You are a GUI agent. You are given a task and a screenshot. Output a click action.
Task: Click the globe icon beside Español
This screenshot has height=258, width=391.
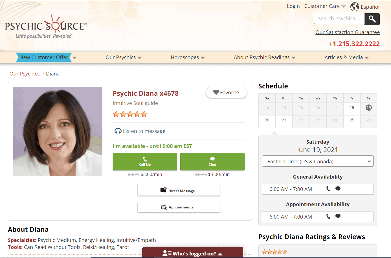[355, 6]
